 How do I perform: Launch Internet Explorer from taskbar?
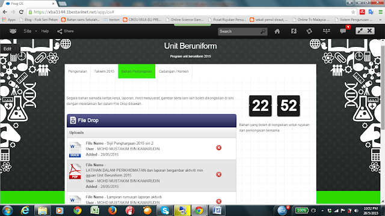[x=25, y=211]
